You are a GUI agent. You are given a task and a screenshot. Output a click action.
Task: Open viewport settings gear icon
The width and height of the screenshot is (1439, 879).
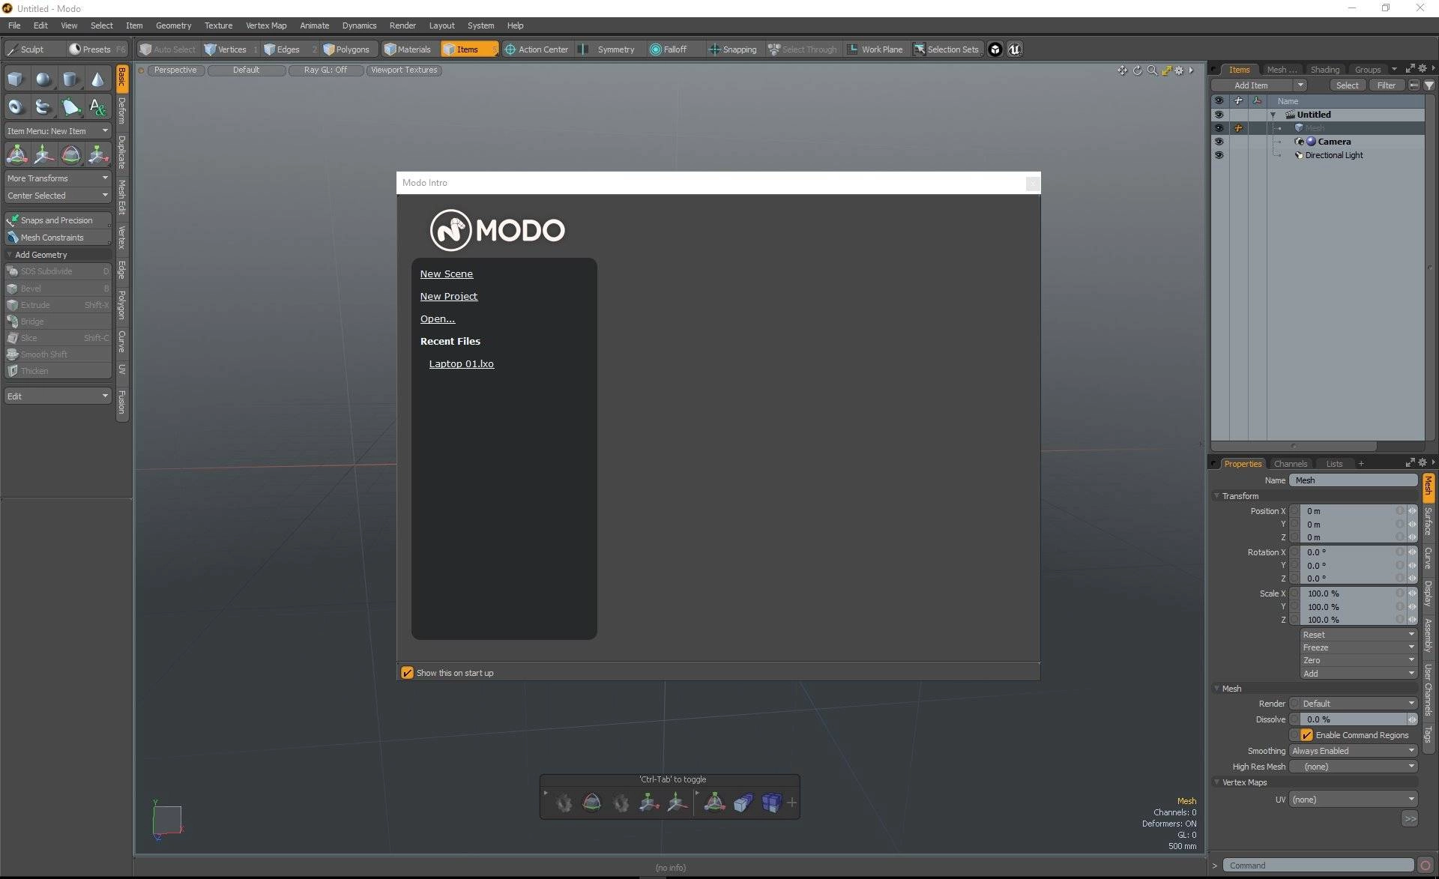click(x=1179, y=70)
